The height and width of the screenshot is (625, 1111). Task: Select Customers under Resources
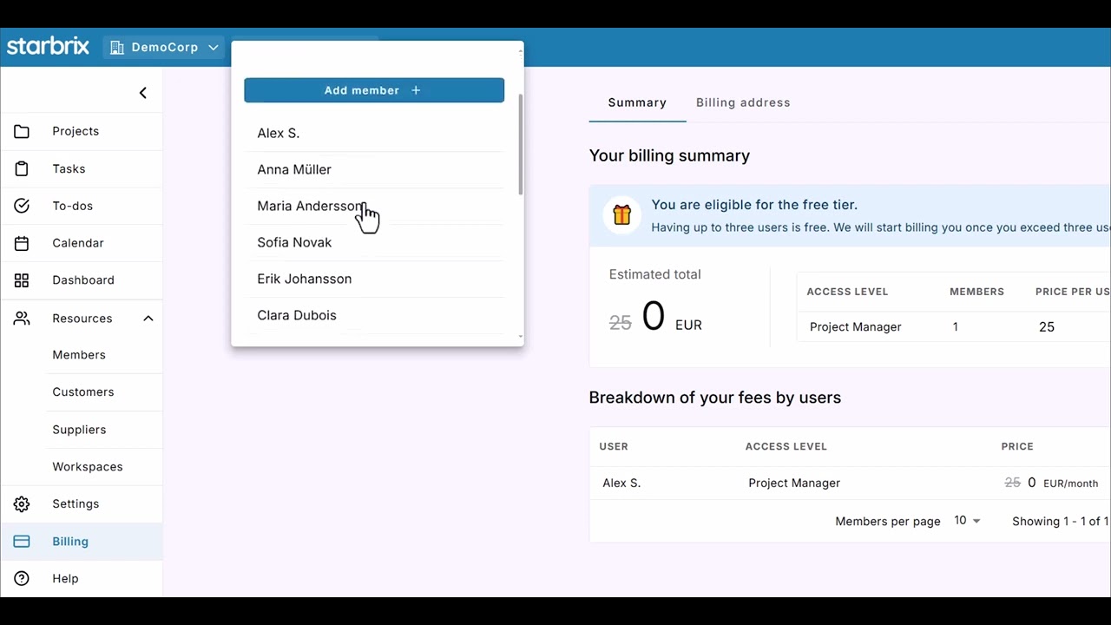(x=82, y=392)
